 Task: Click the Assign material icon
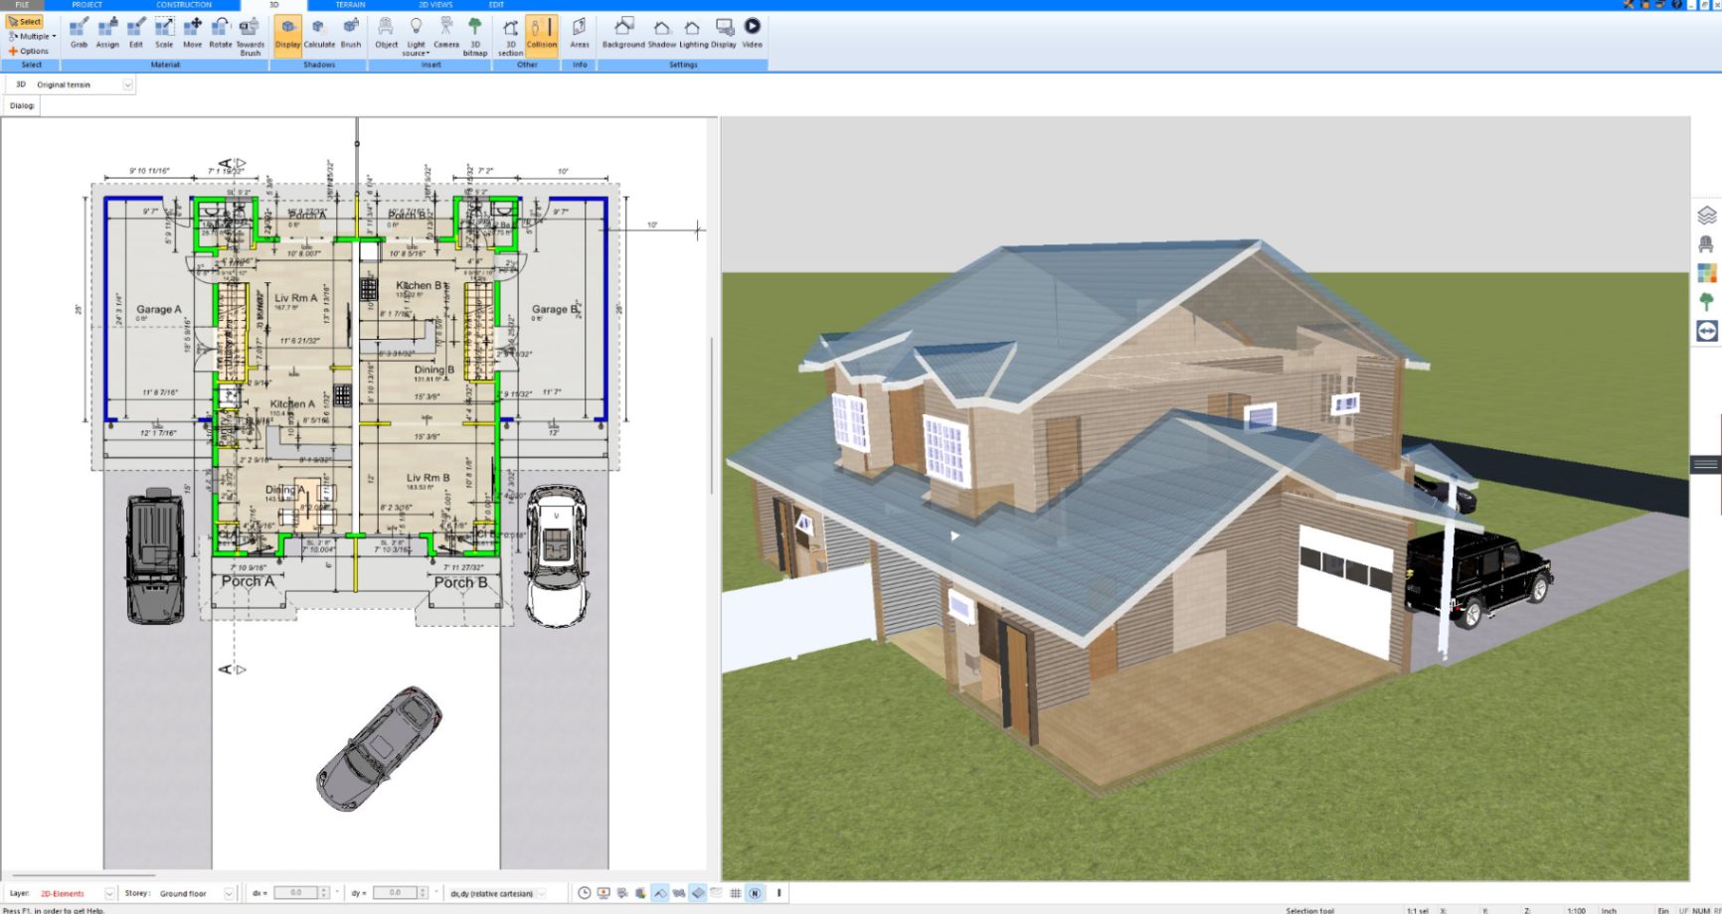coord(107,32)
